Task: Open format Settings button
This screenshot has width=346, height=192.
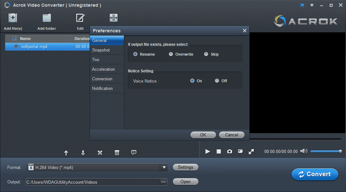Action: [186, 167]
